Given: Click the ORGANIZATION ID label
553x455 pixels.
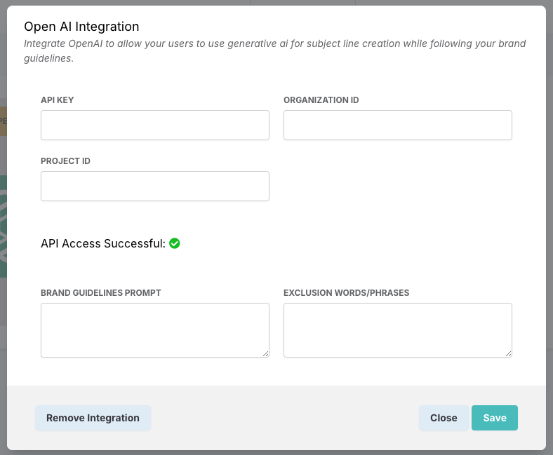Looking at the screenshot, I should (x=321, y=100).
